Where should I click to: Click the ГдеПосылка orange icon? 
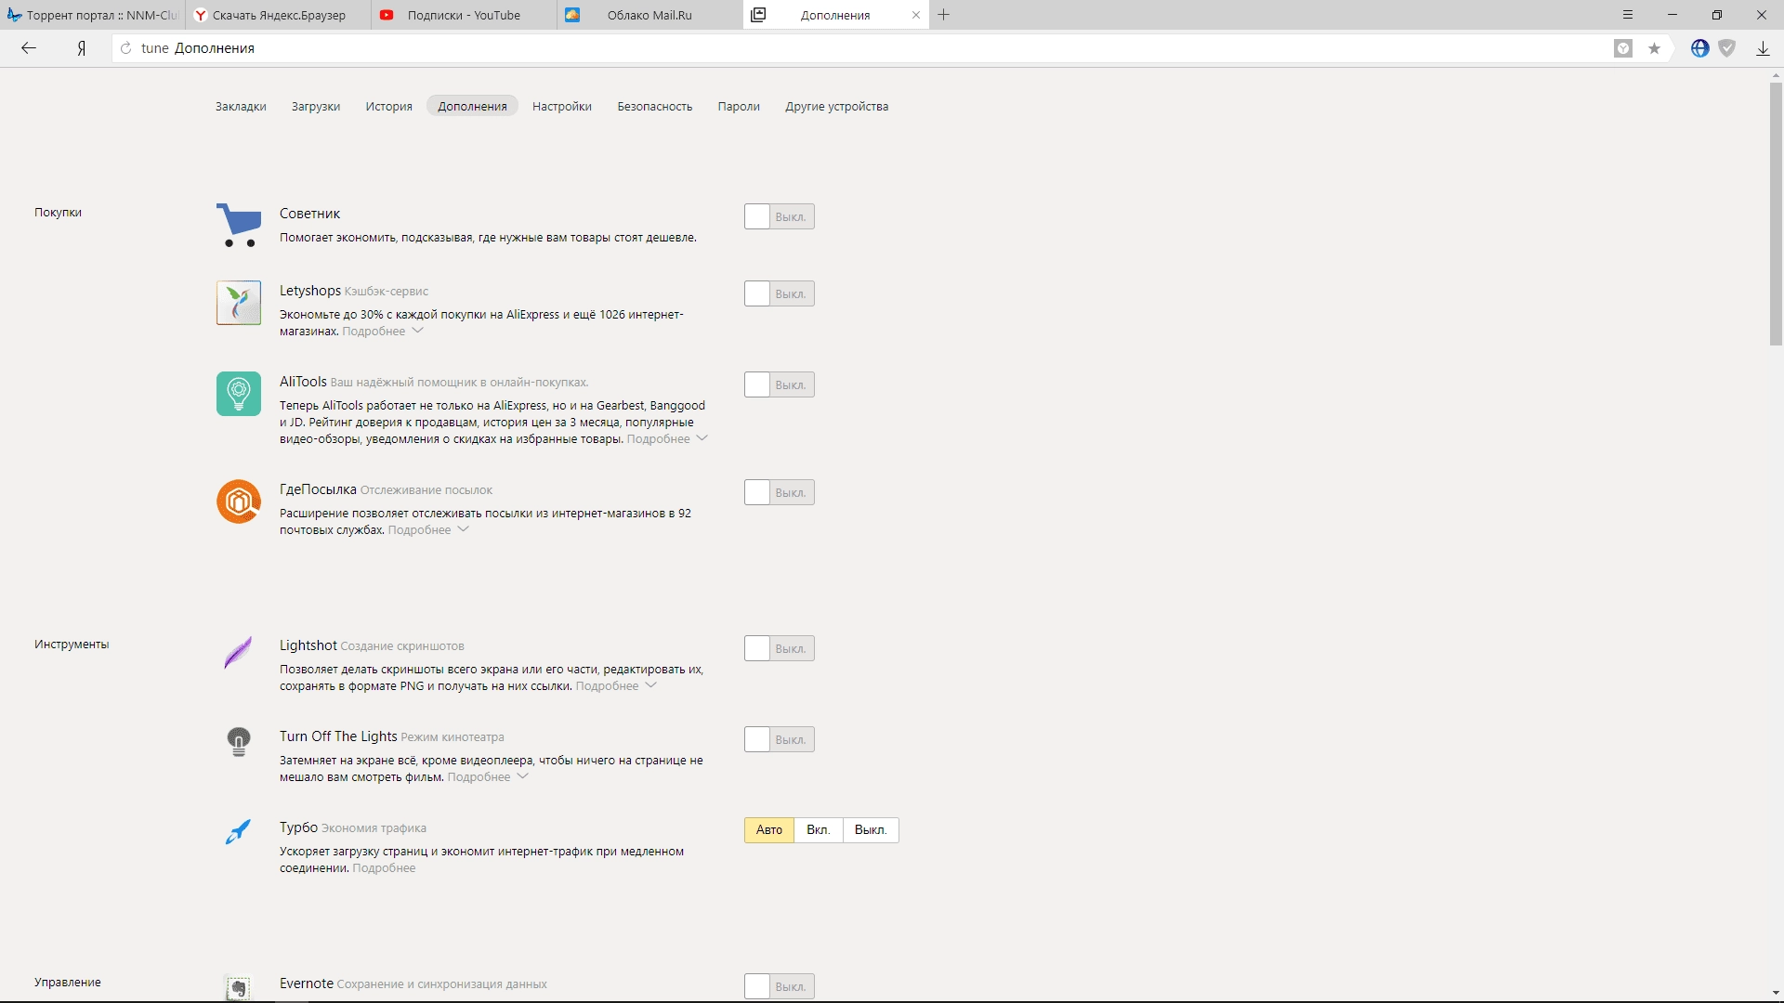tap(239, 501)
